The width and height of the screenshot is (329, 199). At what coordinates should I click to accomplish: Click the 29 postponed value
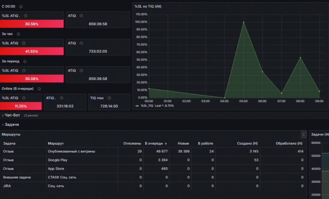(x=140, y=151)
